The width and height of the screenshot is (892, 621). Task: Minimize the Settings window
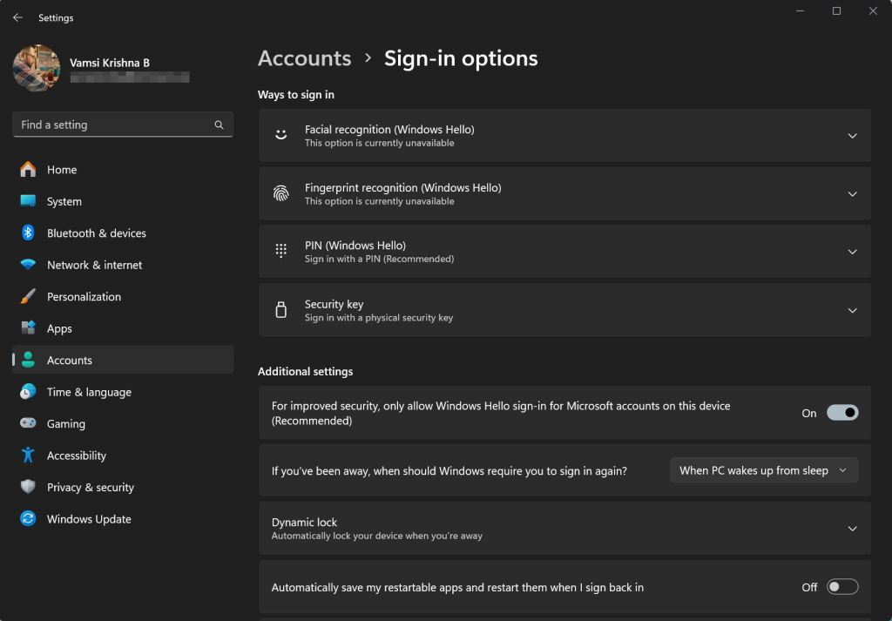pyautogui.click(x=801, y=10)
